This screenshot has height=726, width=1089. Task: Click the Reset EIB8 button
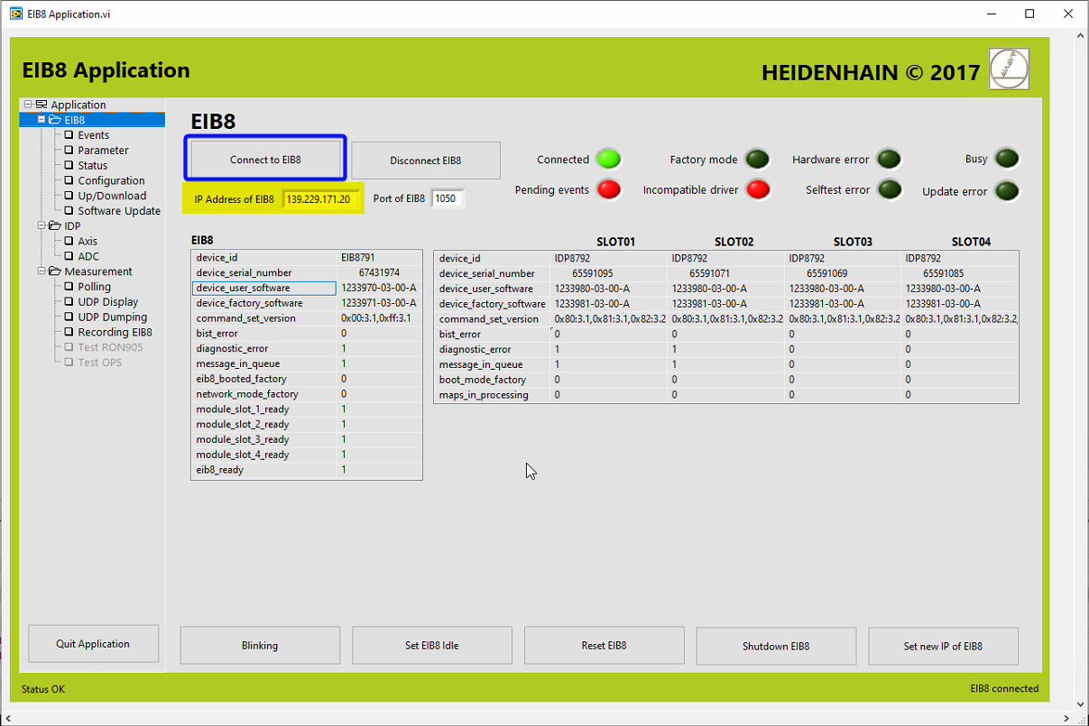pos(604,646)
